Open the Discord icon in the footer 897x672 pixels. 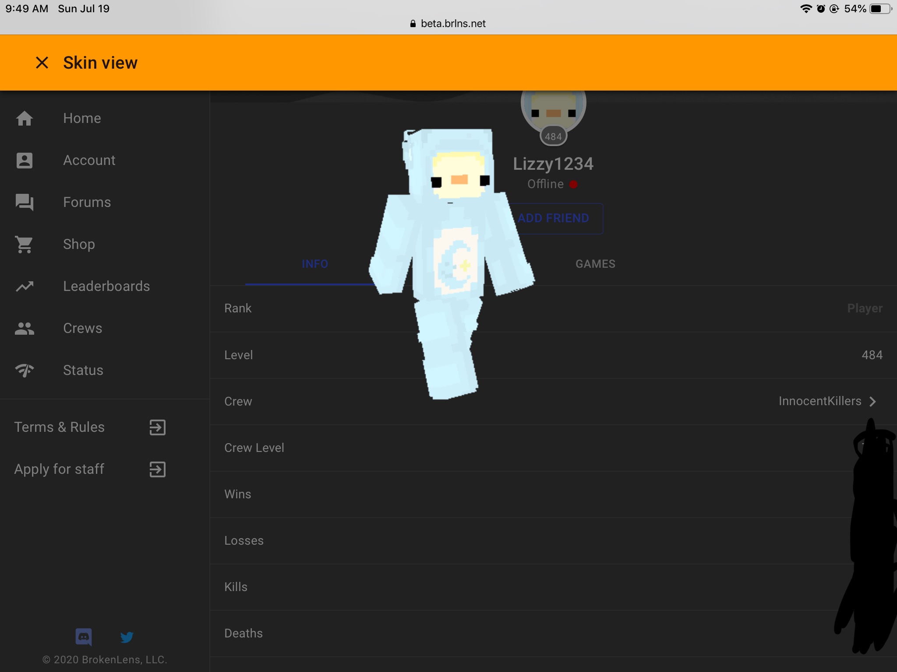[x=84, y=637]
